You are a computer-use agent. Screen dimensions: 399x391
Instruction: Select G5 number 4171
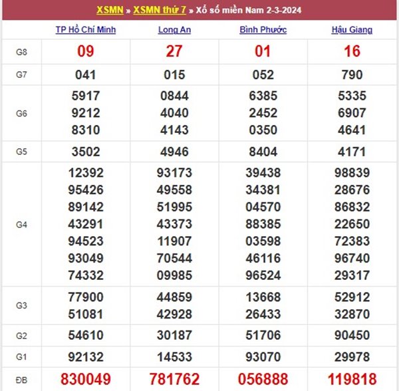point(352,152)
